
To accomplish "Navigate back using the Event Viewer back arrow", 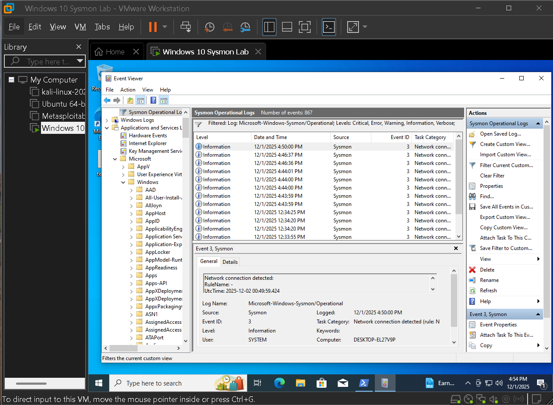I will [x=107, y=100].
